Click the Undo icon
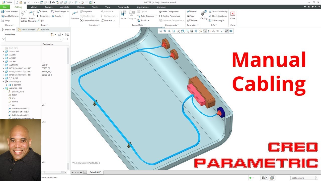The image size is (321, 181). (x=29, y=2)
